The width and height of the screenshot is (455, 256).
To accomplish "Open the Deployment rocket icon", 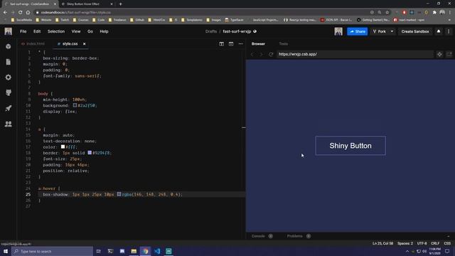I will click(8, 108).
